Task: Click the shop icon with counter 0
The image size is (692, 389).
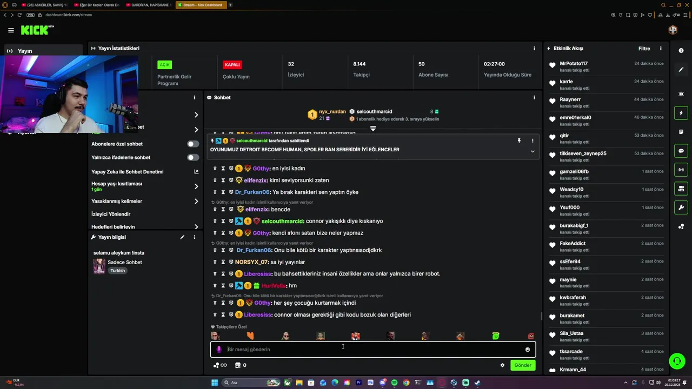Action: [x=241, y=365]
